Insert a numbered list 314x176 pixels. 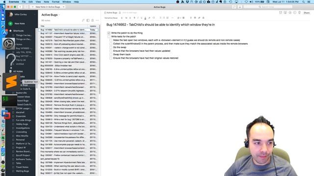pyautogui.click(x=164, y=18)
